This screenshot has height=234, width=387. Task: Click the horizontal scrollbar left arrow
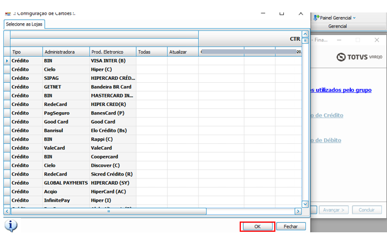click(7, 211)
